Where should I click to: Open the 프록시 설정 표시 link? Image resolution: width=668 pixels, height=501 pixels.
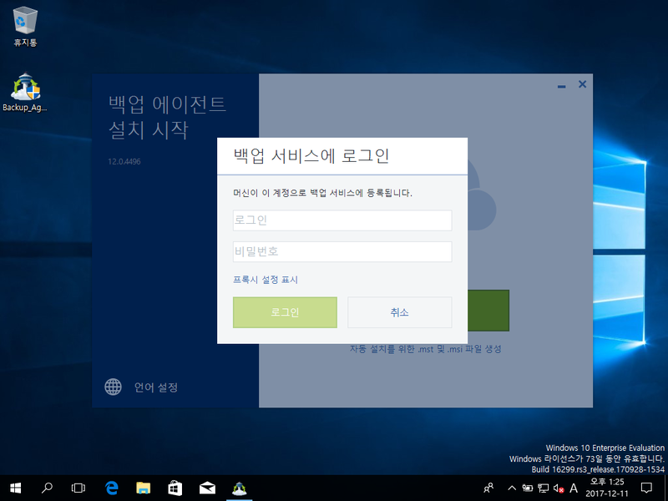[x=266, y=280]
